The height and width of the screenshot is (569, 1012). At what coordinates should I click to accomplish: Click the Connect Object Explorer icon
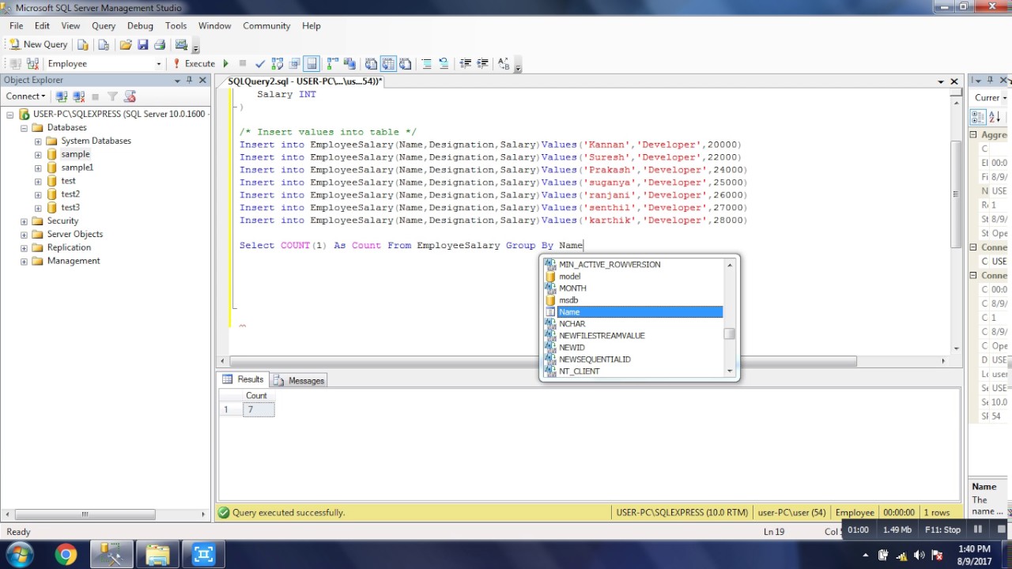pyautogui.click(x=62, y=96)
